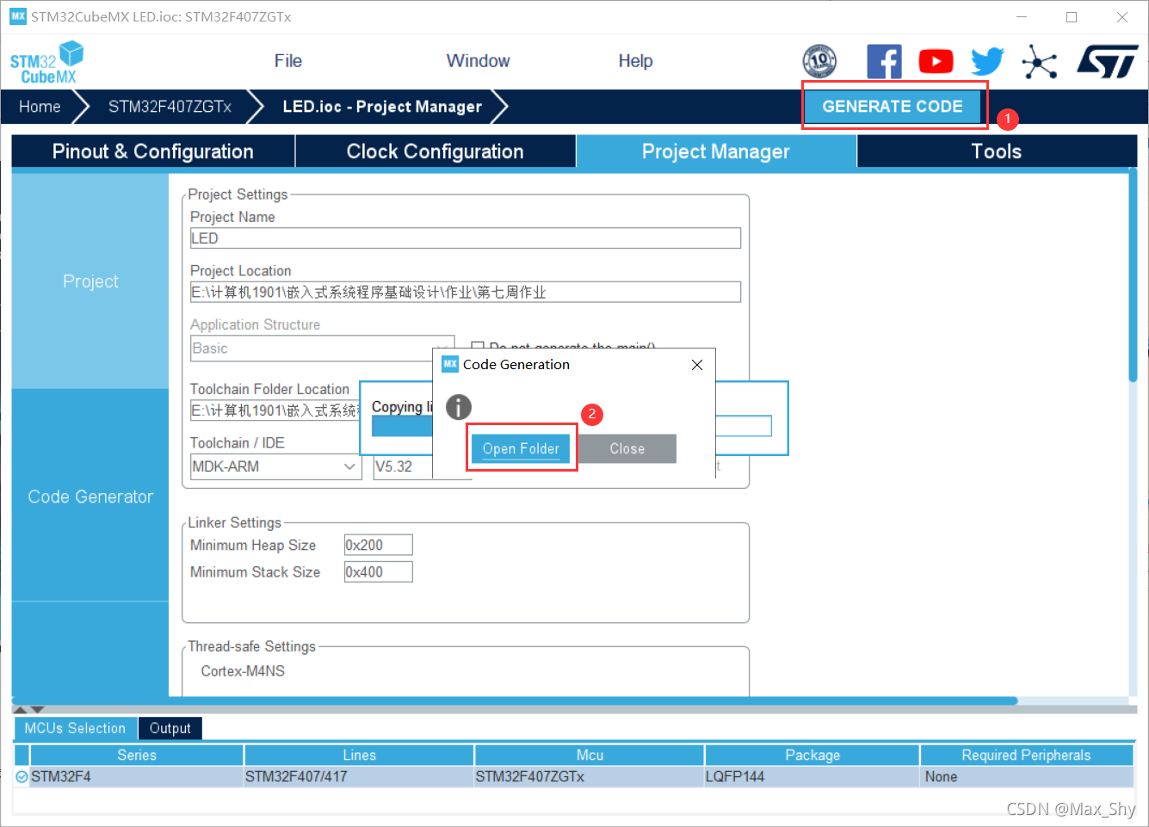Click the Lines column header
This screenshot has height=827, width=1149.
[x=359, y=755]
